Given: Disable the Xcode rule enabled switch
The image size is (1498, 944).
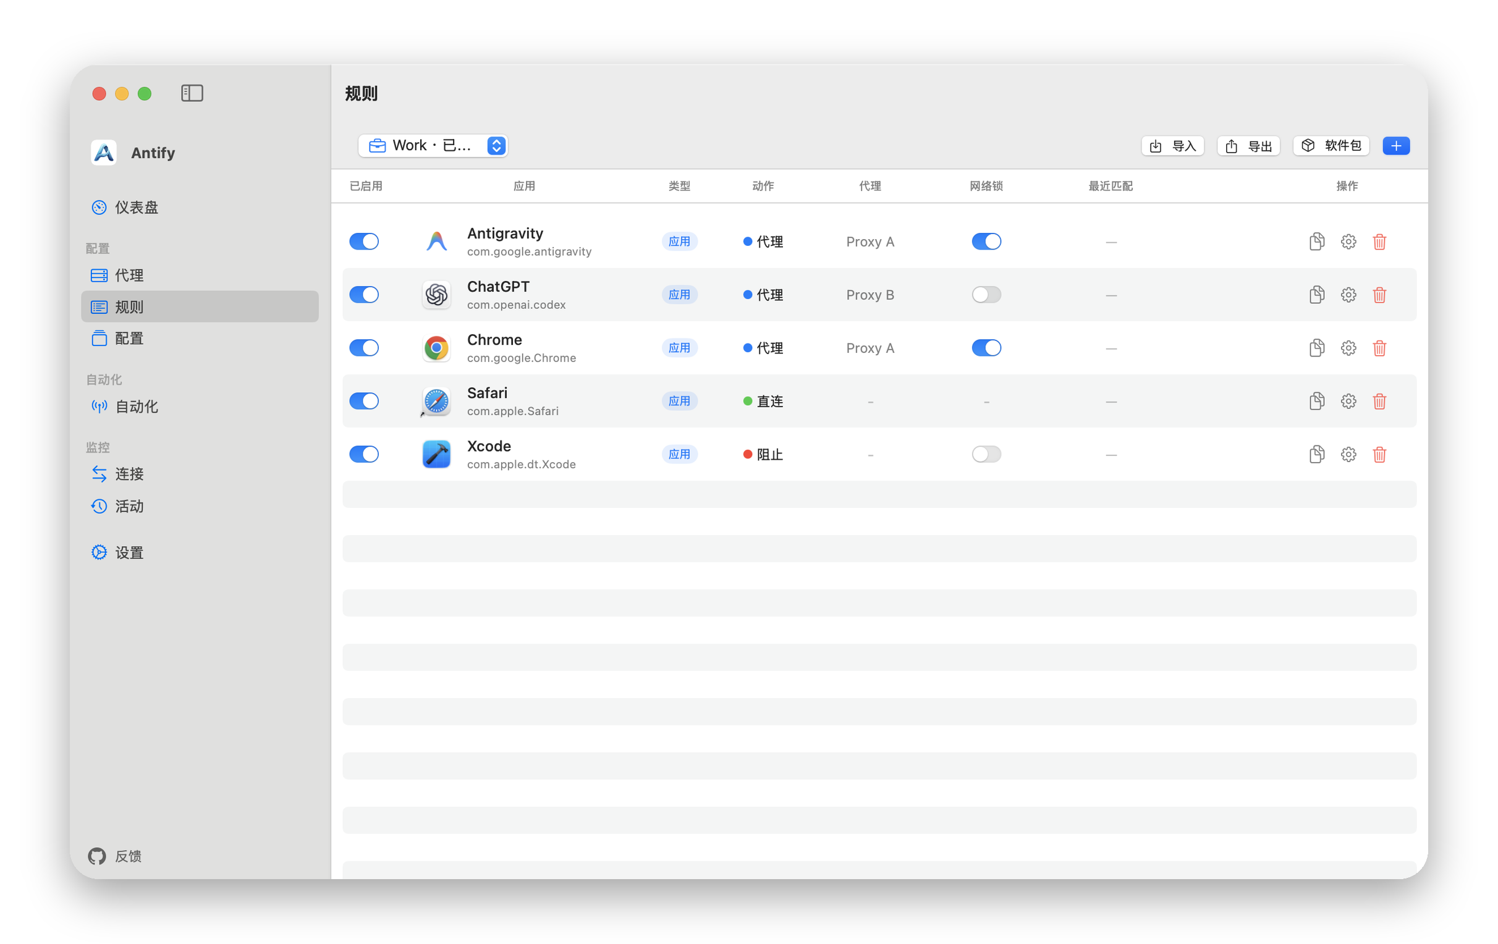Looking at the screenshot, I should (364, 454).
